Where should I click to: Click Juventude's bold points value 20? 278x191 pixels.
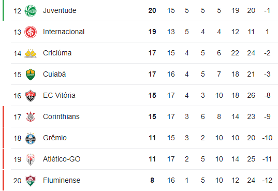pos(152,10)
